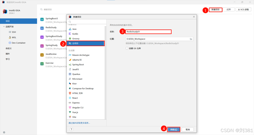The height and width of the screenshot is (135, 254).
Task: Pick the HTML 文件 icon
Action: coord(70,93)
